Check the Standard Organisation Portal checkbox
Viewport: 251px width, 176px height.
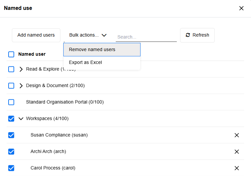[x=11, y=102]
